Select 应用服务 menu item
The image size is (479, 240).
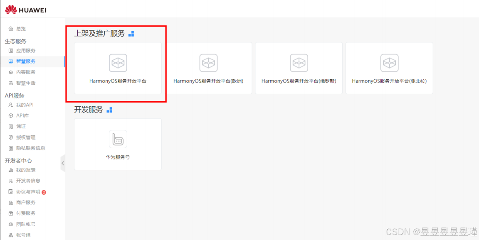(32, 50)
